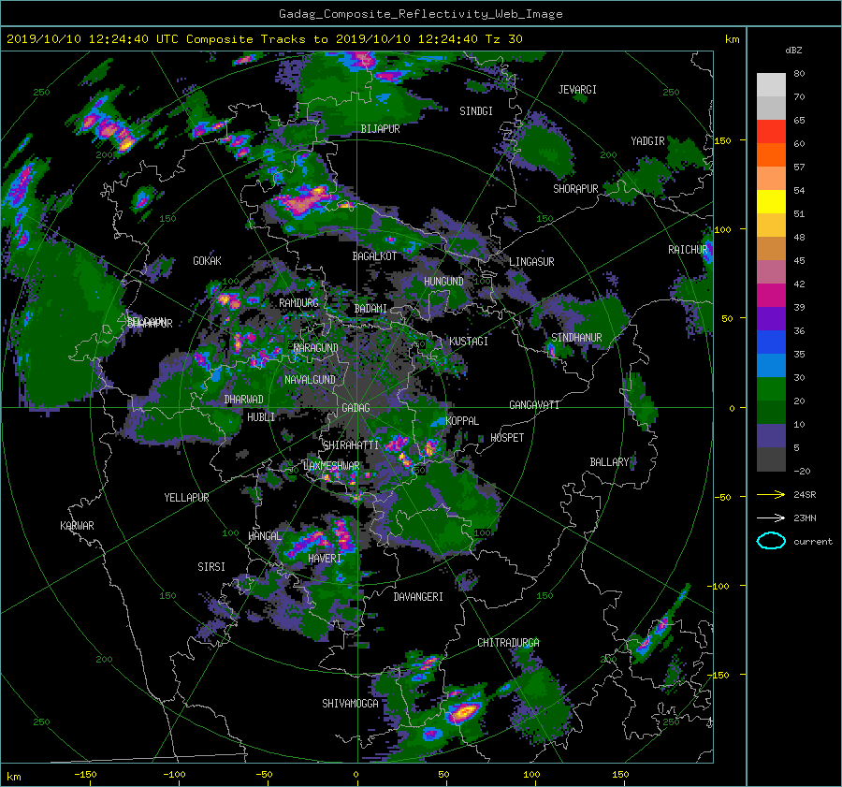Click the JEVARGI city label

pyautogui.click(x=577, y=90)
